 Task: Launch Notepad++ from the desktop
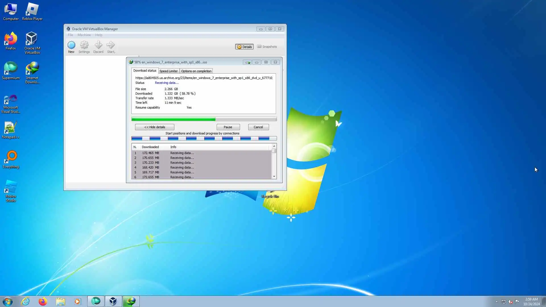click(x=11, y=130)
